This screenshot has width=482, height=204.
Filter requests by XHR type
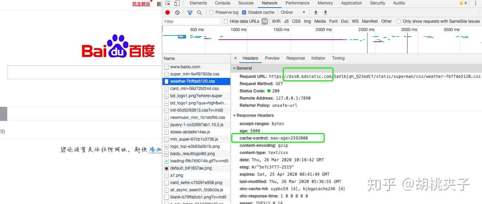(x=276, y=21)
